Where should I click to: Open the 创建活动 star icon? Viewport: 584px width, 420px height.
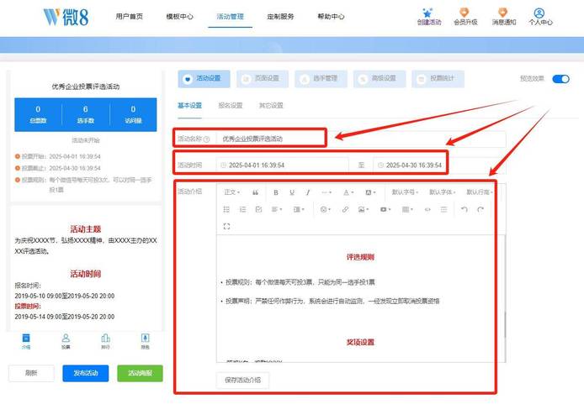(428, 13)
